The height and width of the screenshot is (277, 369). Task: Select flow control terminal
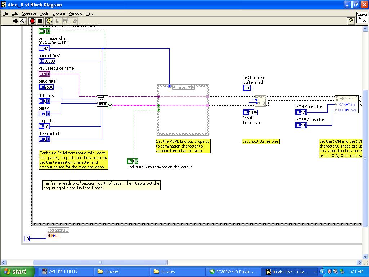[44, 139]
